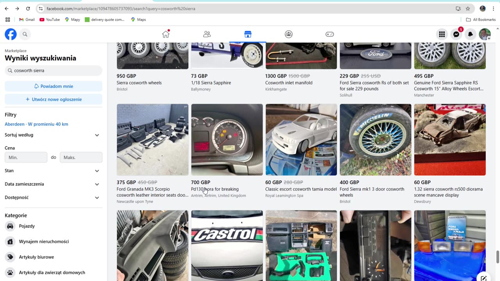
Task: Click 400 GBP price text
Action: [x=349, y=182]
